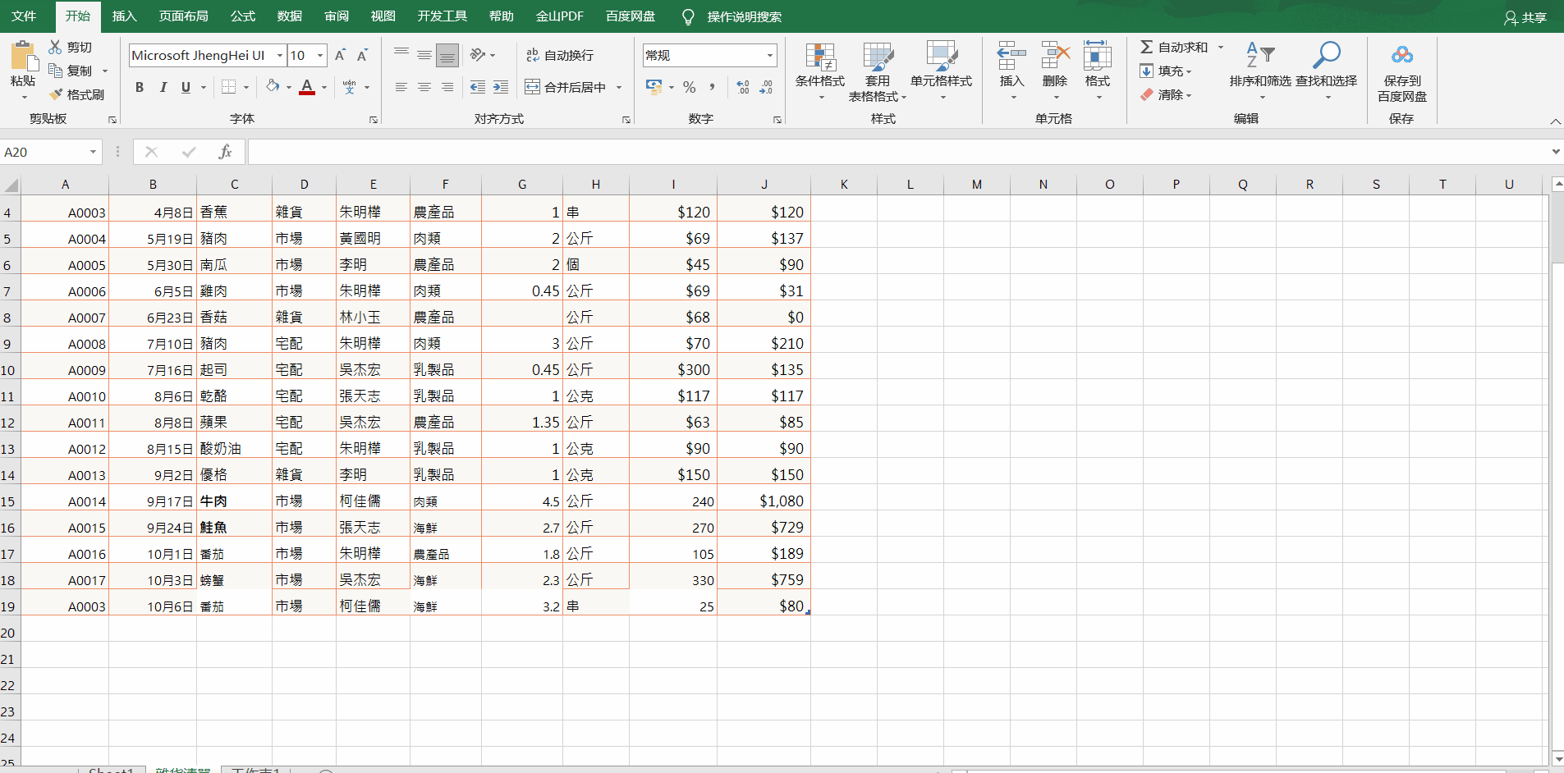Switch to the 页面布局 tab
The width and height of the screenshot is (1564, 773).
tap(184, 16)
